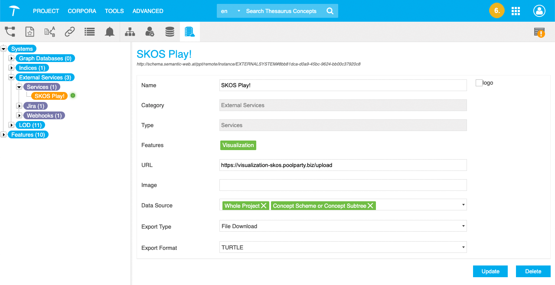
Task: Click the Delete button
Action: (x=533, y=272)
